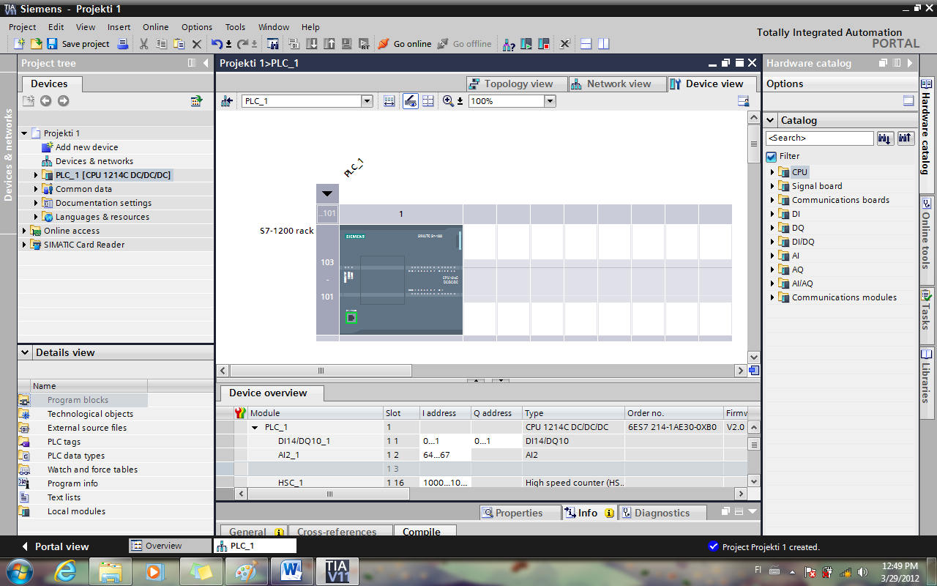The width and height of the screenshot is (937, 586).
Task: Click the Paste icon in toolbar
Action: click(179, 44)
